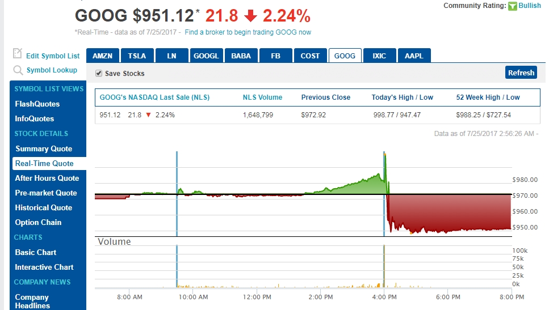Click Today's High / Low header

403,97
